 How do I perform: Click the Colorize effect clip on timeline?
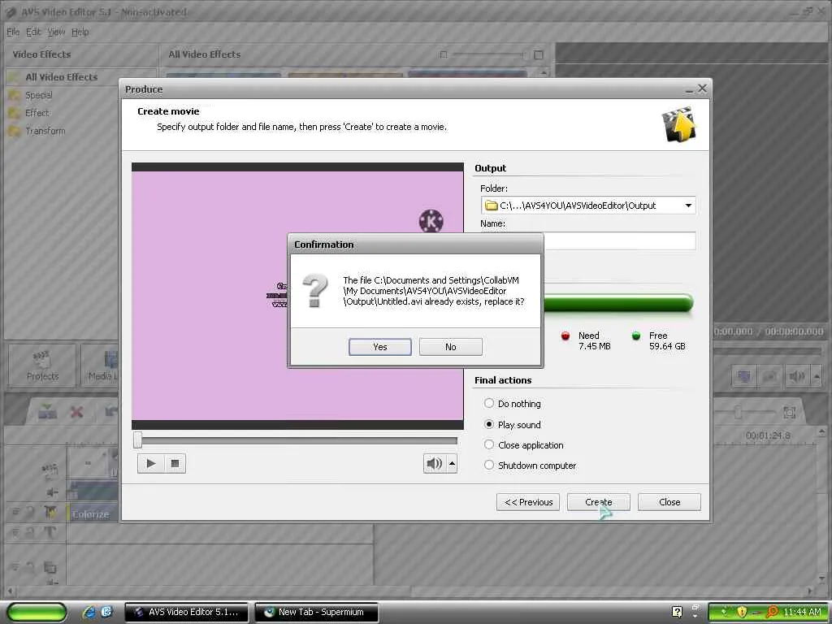coord(91,513)
